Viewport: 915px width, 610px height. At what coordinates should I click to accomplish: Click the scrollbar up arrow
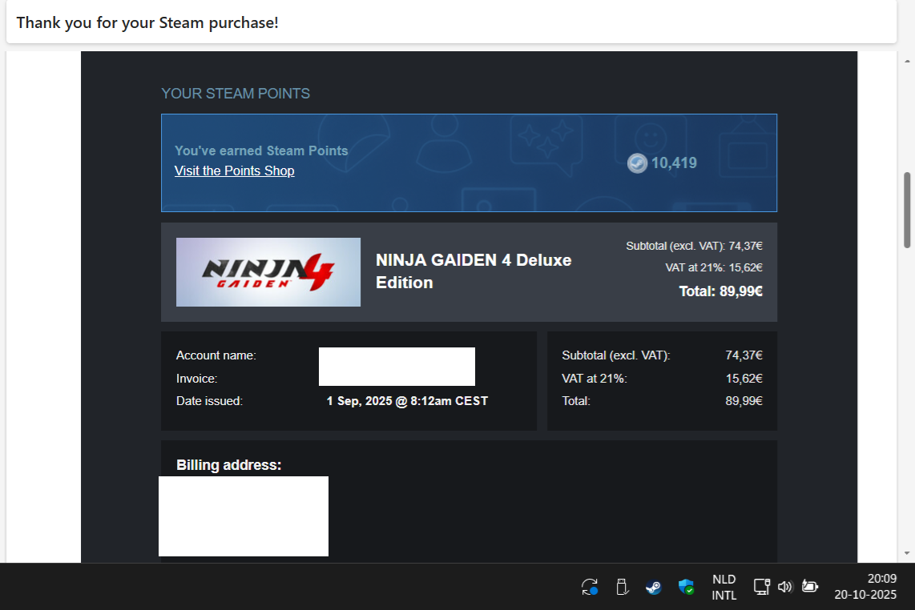(x=907, y=61)
